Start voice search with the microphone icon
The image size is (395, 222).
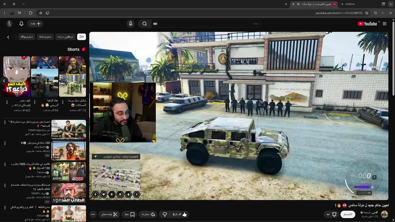click(x=131, y=24)
